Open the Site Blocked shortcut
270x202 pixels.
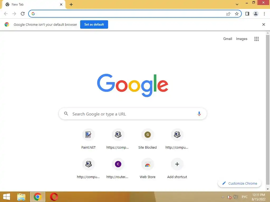(148, 139)
